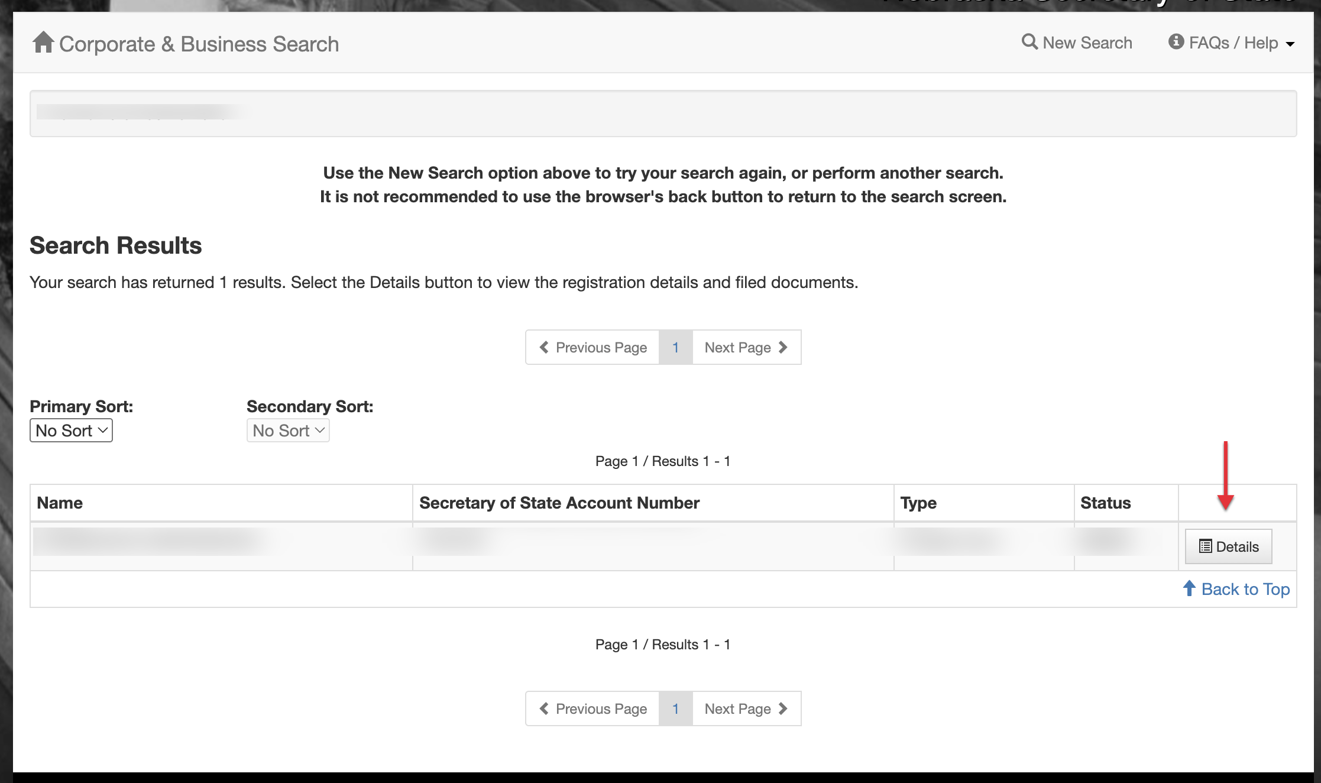Click the Back to Top arrow icon
Image resolution: width=1321 pixels, height=783 pixels.
point(1189,588)
